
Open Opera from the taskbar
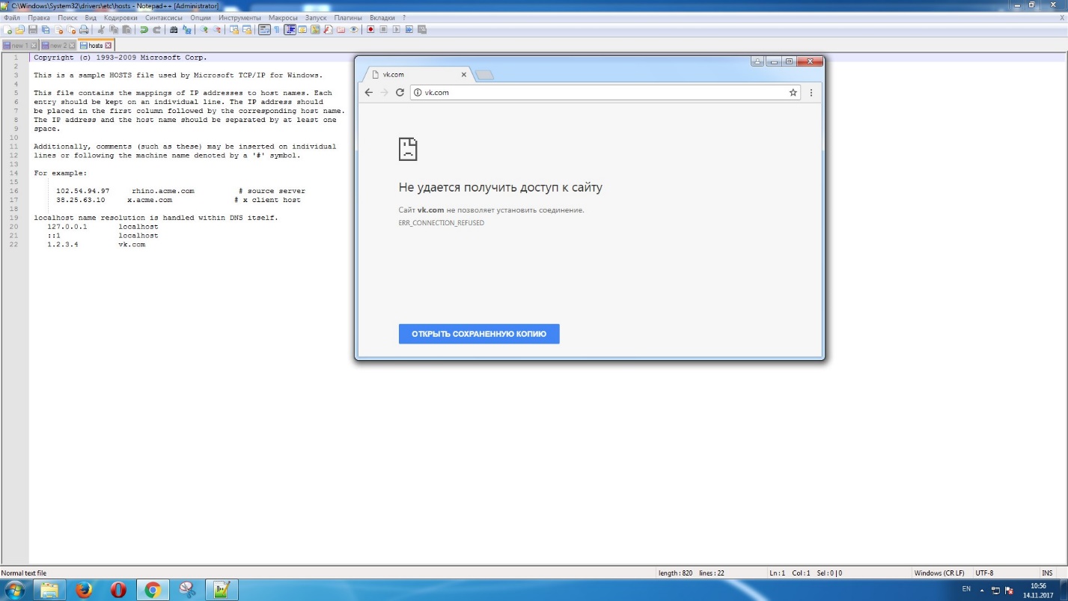[118, 590]
